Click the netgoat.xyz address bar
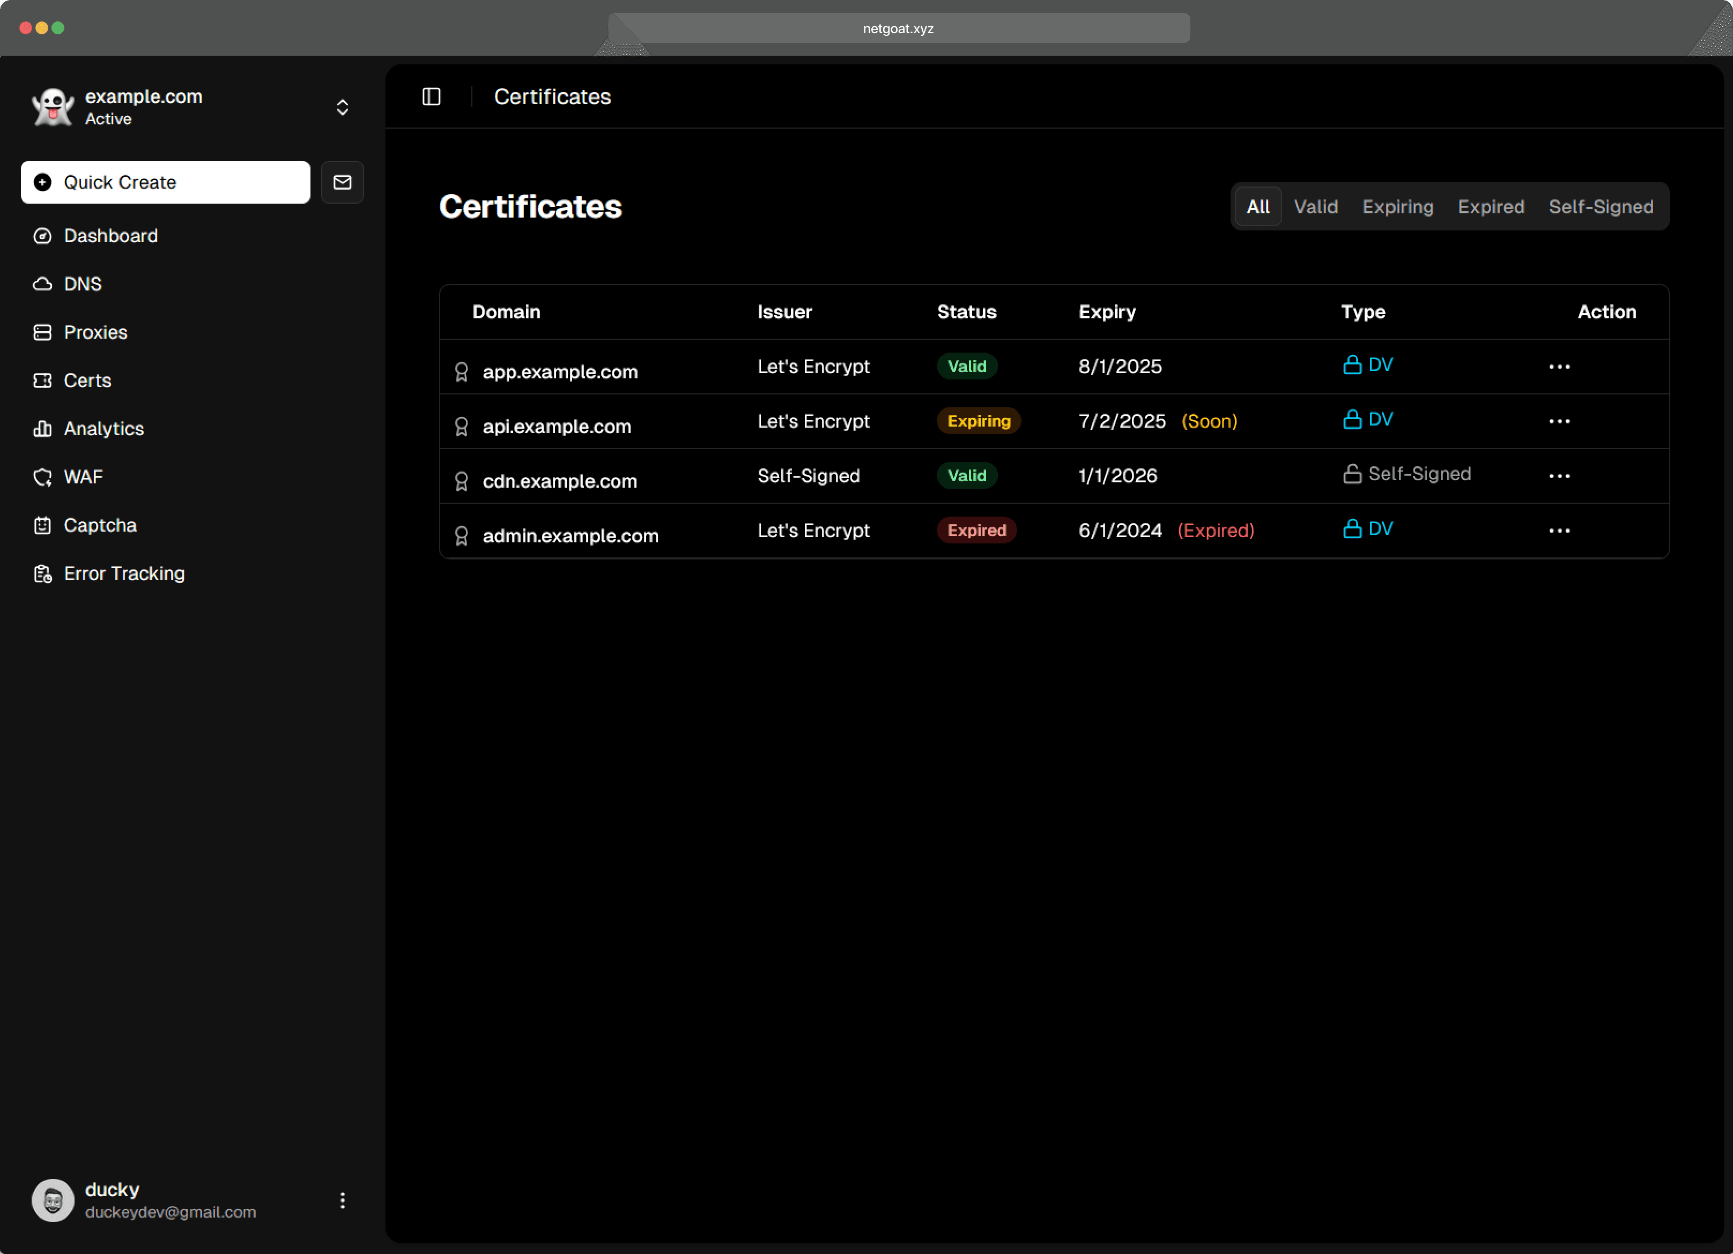1733x1254 pixels. 899,28
